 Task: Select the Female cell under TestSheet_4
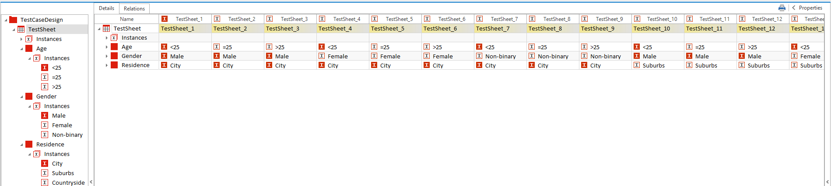point(337,56)
